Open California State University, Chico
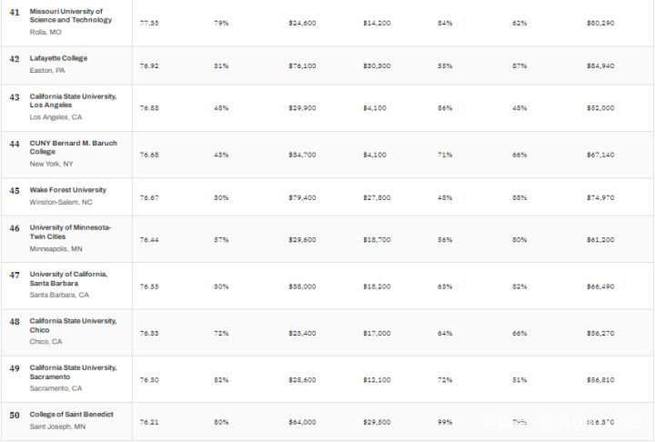This screenshot has width=655, height=442. pos(73,326)
